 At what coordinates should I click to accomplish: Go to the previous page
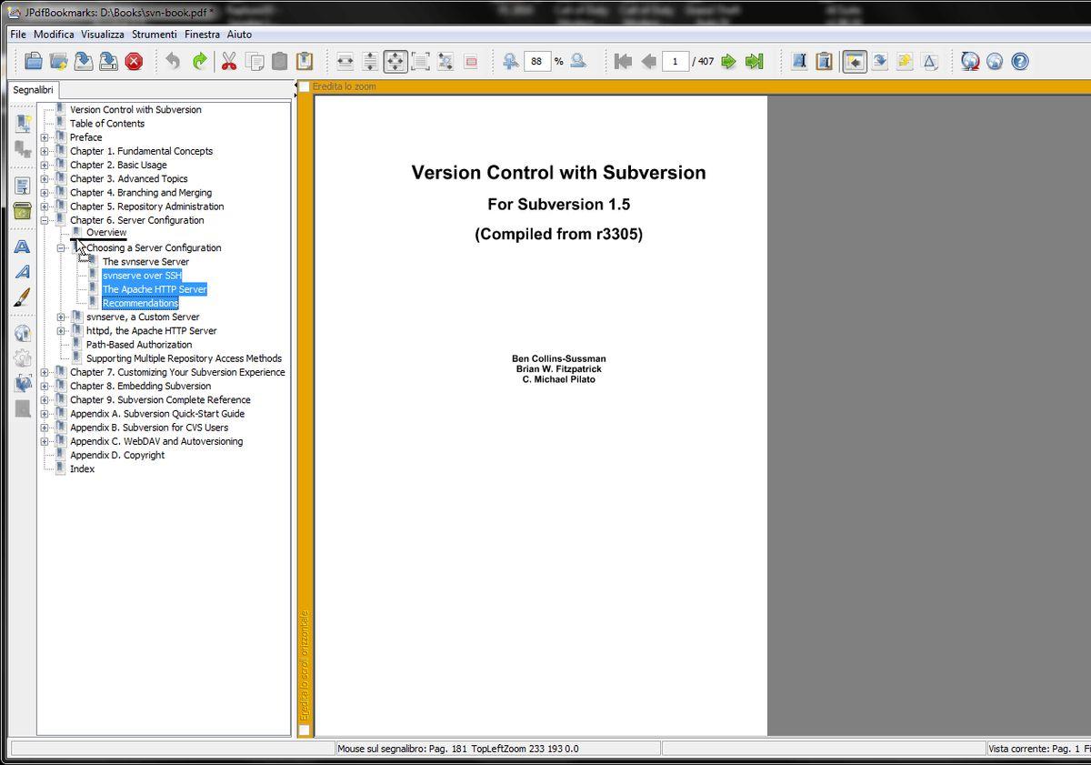(648, 61)
